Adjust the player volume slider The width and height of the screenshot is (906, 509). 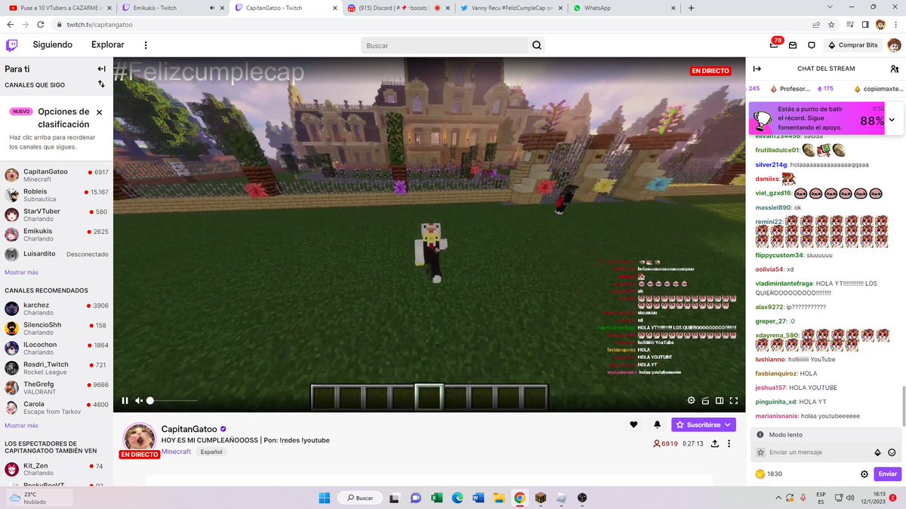(x=174, y=400)
